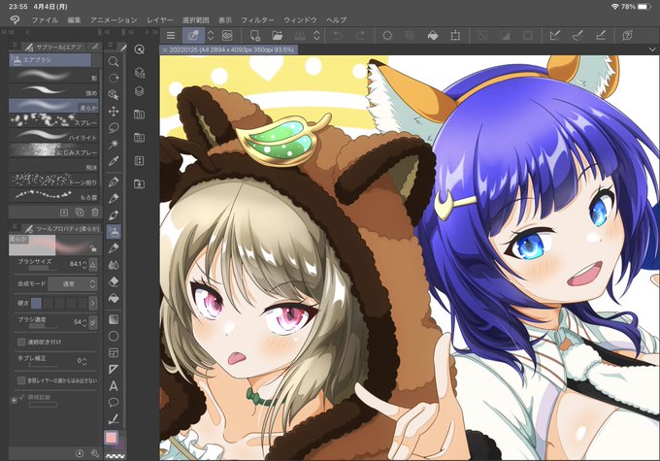Open Quick Access panel icon
660x461 pixels.
(140, 49)
